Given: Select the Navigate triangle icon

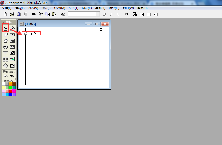Looking at the screenshot, I should pyautogui.click(x=5, y=53).
